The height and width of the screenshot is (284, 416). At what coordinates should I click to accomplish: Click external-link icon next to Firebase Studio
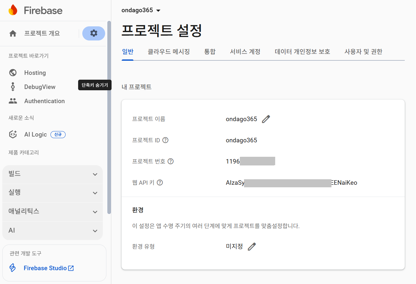tap(71, 268)
